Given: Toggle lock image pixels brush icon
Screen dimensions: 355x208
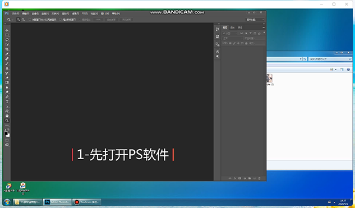Looking at the screenshot, I should 234,43.
